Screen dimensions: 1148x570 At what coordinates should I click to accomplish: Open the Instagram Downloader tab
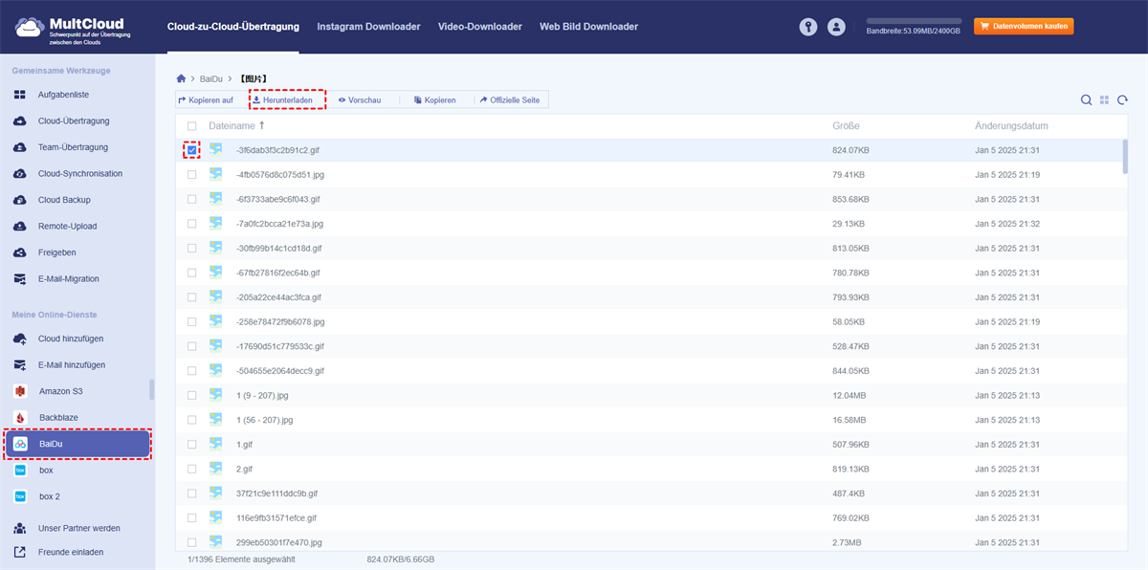click(x=368, y=27)
